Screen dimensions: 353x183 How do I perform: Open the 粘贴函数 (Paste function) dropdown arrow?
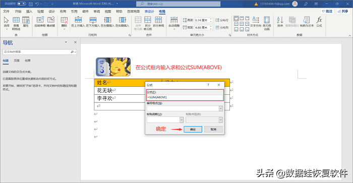click(182, 120)
